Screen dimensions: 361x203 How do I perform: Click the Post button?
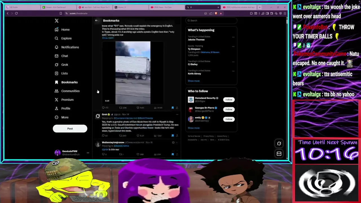coord(70,129)
